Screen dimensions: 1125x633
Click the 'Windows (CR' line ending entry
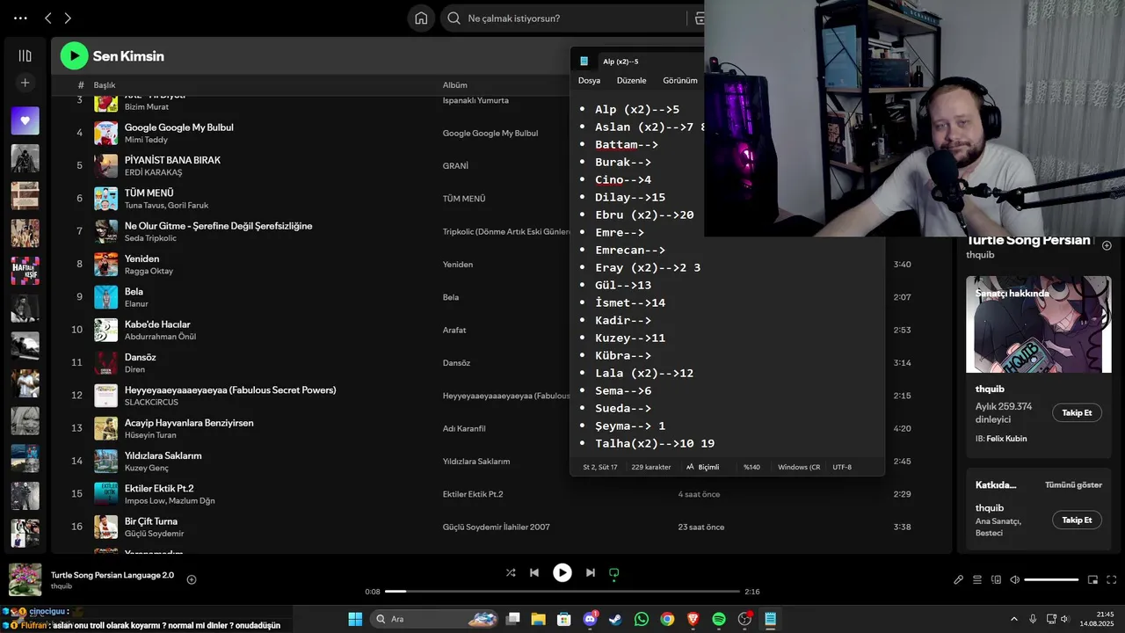coord(799,467)
